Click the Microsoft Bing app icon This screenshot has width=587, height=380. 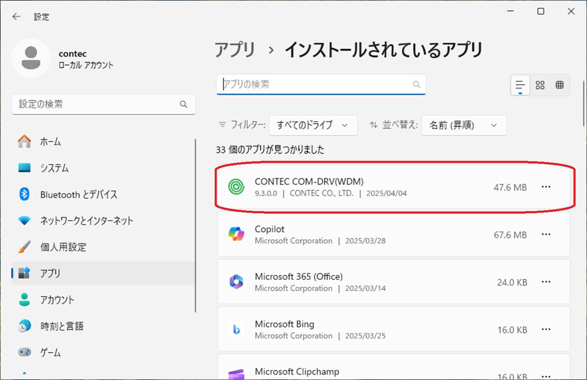[236, 329]
